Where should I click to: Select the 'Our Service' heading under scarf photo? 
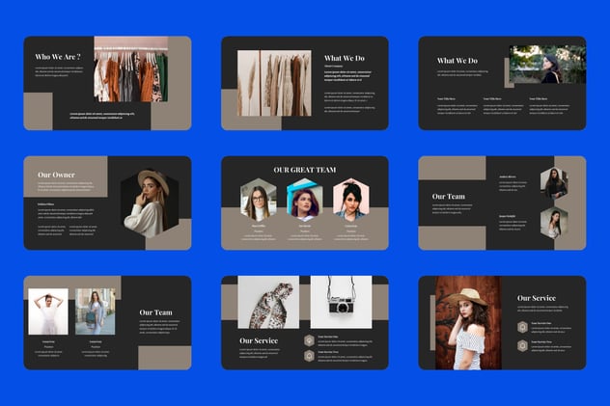[x=259, y=340]
